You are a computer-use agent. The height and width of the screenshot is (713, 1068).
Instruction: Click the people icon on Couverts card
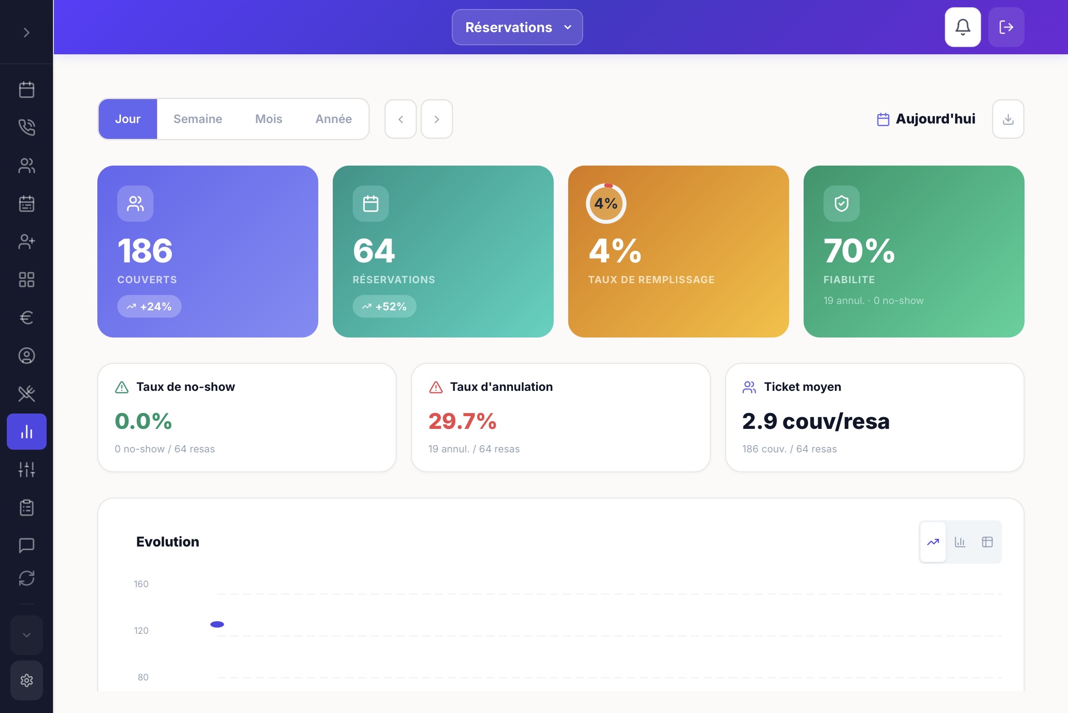point(135,203)
